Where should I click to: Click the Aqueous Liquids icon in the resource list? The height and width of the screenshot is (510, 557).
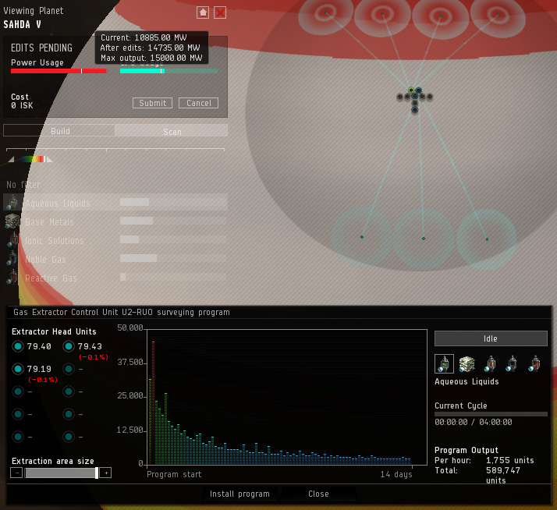[12, 203]
